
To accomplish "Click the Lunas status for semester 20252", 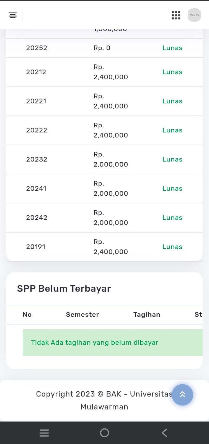I will 172,48.
